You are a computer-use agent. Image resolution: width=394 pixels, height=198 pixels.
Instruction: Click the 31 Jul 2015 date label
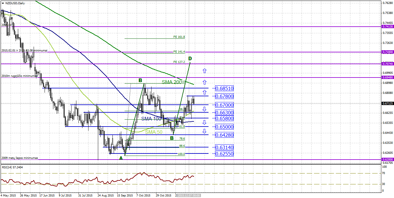86,196
